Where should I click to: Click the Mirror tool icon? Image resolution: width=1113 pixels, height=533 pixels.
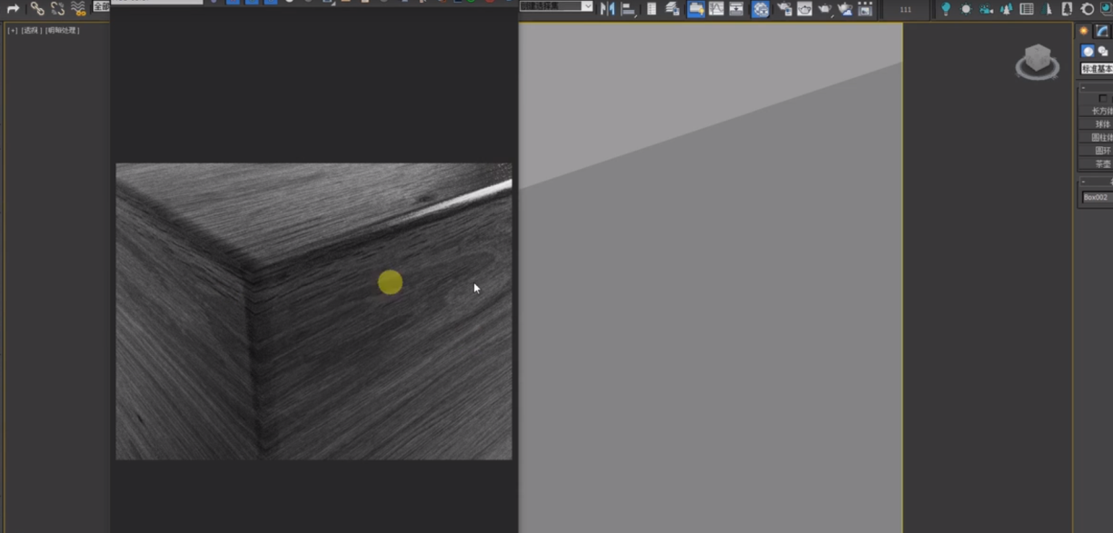tap(607, 9)
